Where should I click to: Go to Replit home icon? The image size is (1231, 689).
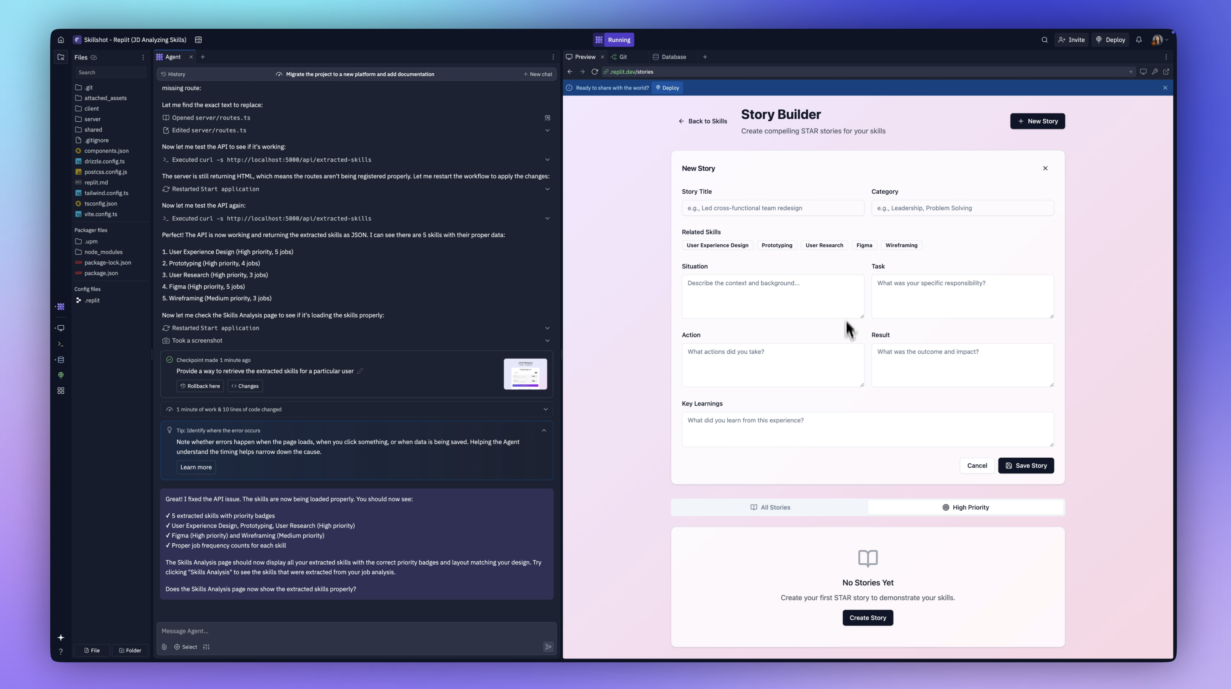61,40
